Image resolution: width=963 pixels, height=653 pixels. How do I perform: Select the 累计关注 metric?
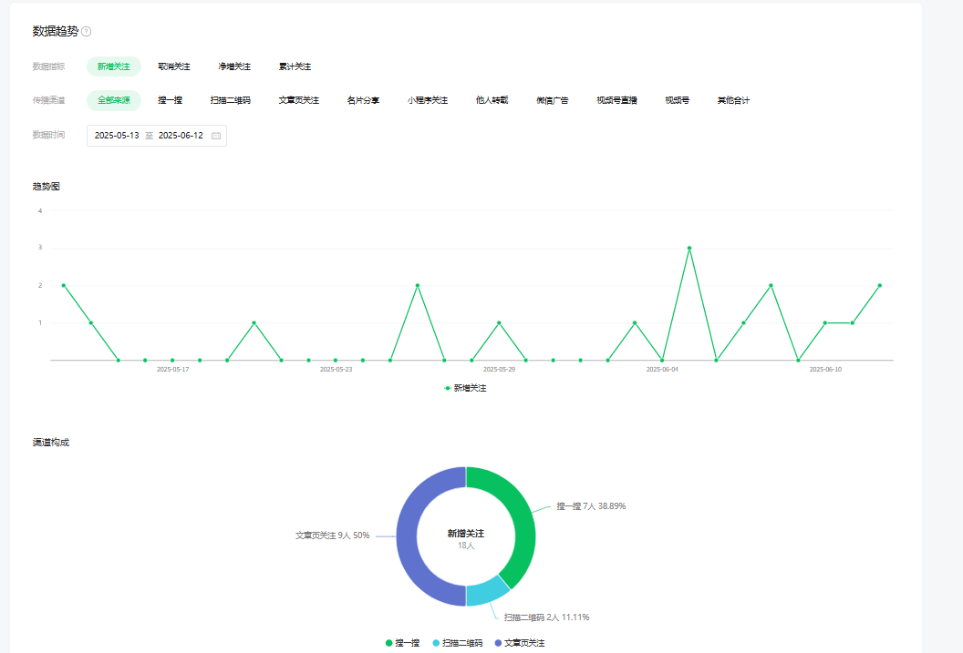click(295, 66)
